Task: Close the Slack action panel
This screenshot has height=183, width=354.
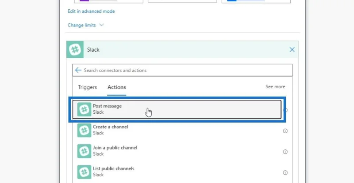Action: click(292, 49)
